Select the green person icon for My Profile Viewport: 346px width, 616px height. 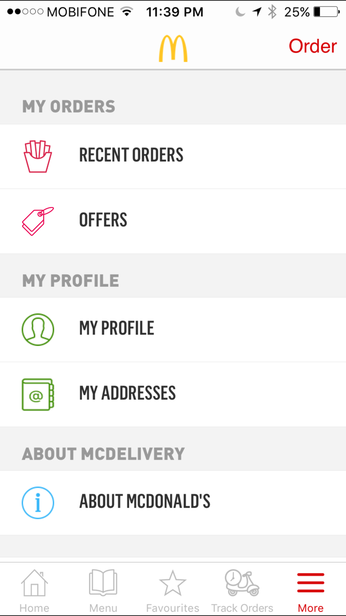point(38,328)
